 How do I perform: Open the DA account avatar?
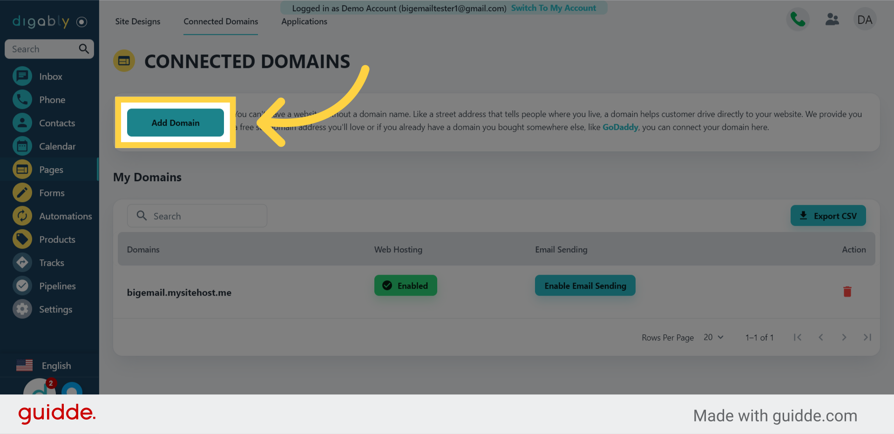tap(865, 20)
